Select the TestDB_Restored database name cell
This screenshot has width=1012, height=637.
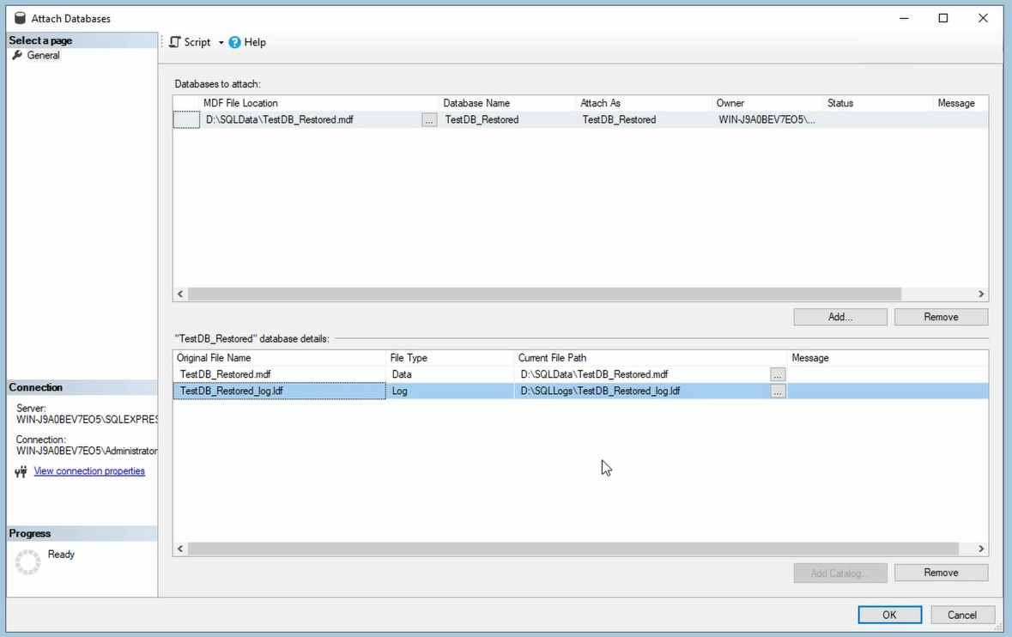pyautogui.click(x=507, y=119)
